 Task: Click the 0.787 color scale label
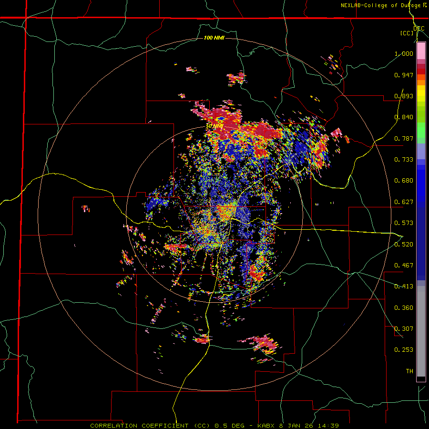click(x=404, y=138)
